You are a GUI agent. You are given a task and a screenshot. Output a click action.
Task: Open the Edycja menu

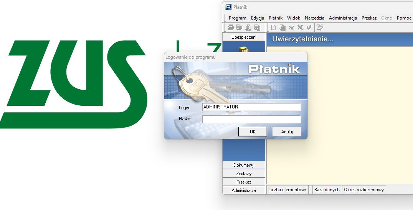(257, 18)
